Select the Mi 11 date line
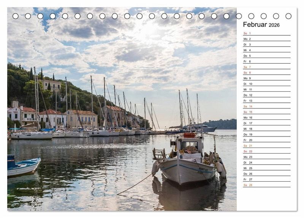Image resolution: width=304 pixels, height=218 pixels. tap(266, 89)
